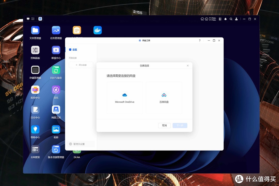Click the 添加连接 button
279x186 pixels.
(x=81, y=65)
